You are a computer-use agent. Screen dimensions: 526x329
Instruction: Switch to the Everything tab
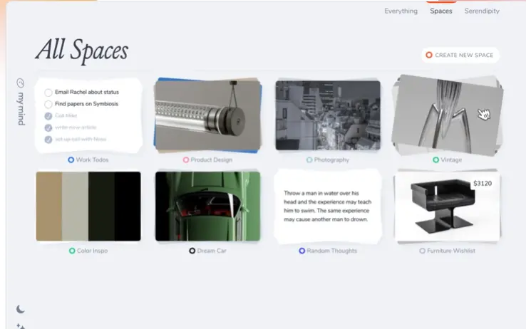tap(401, 11)
